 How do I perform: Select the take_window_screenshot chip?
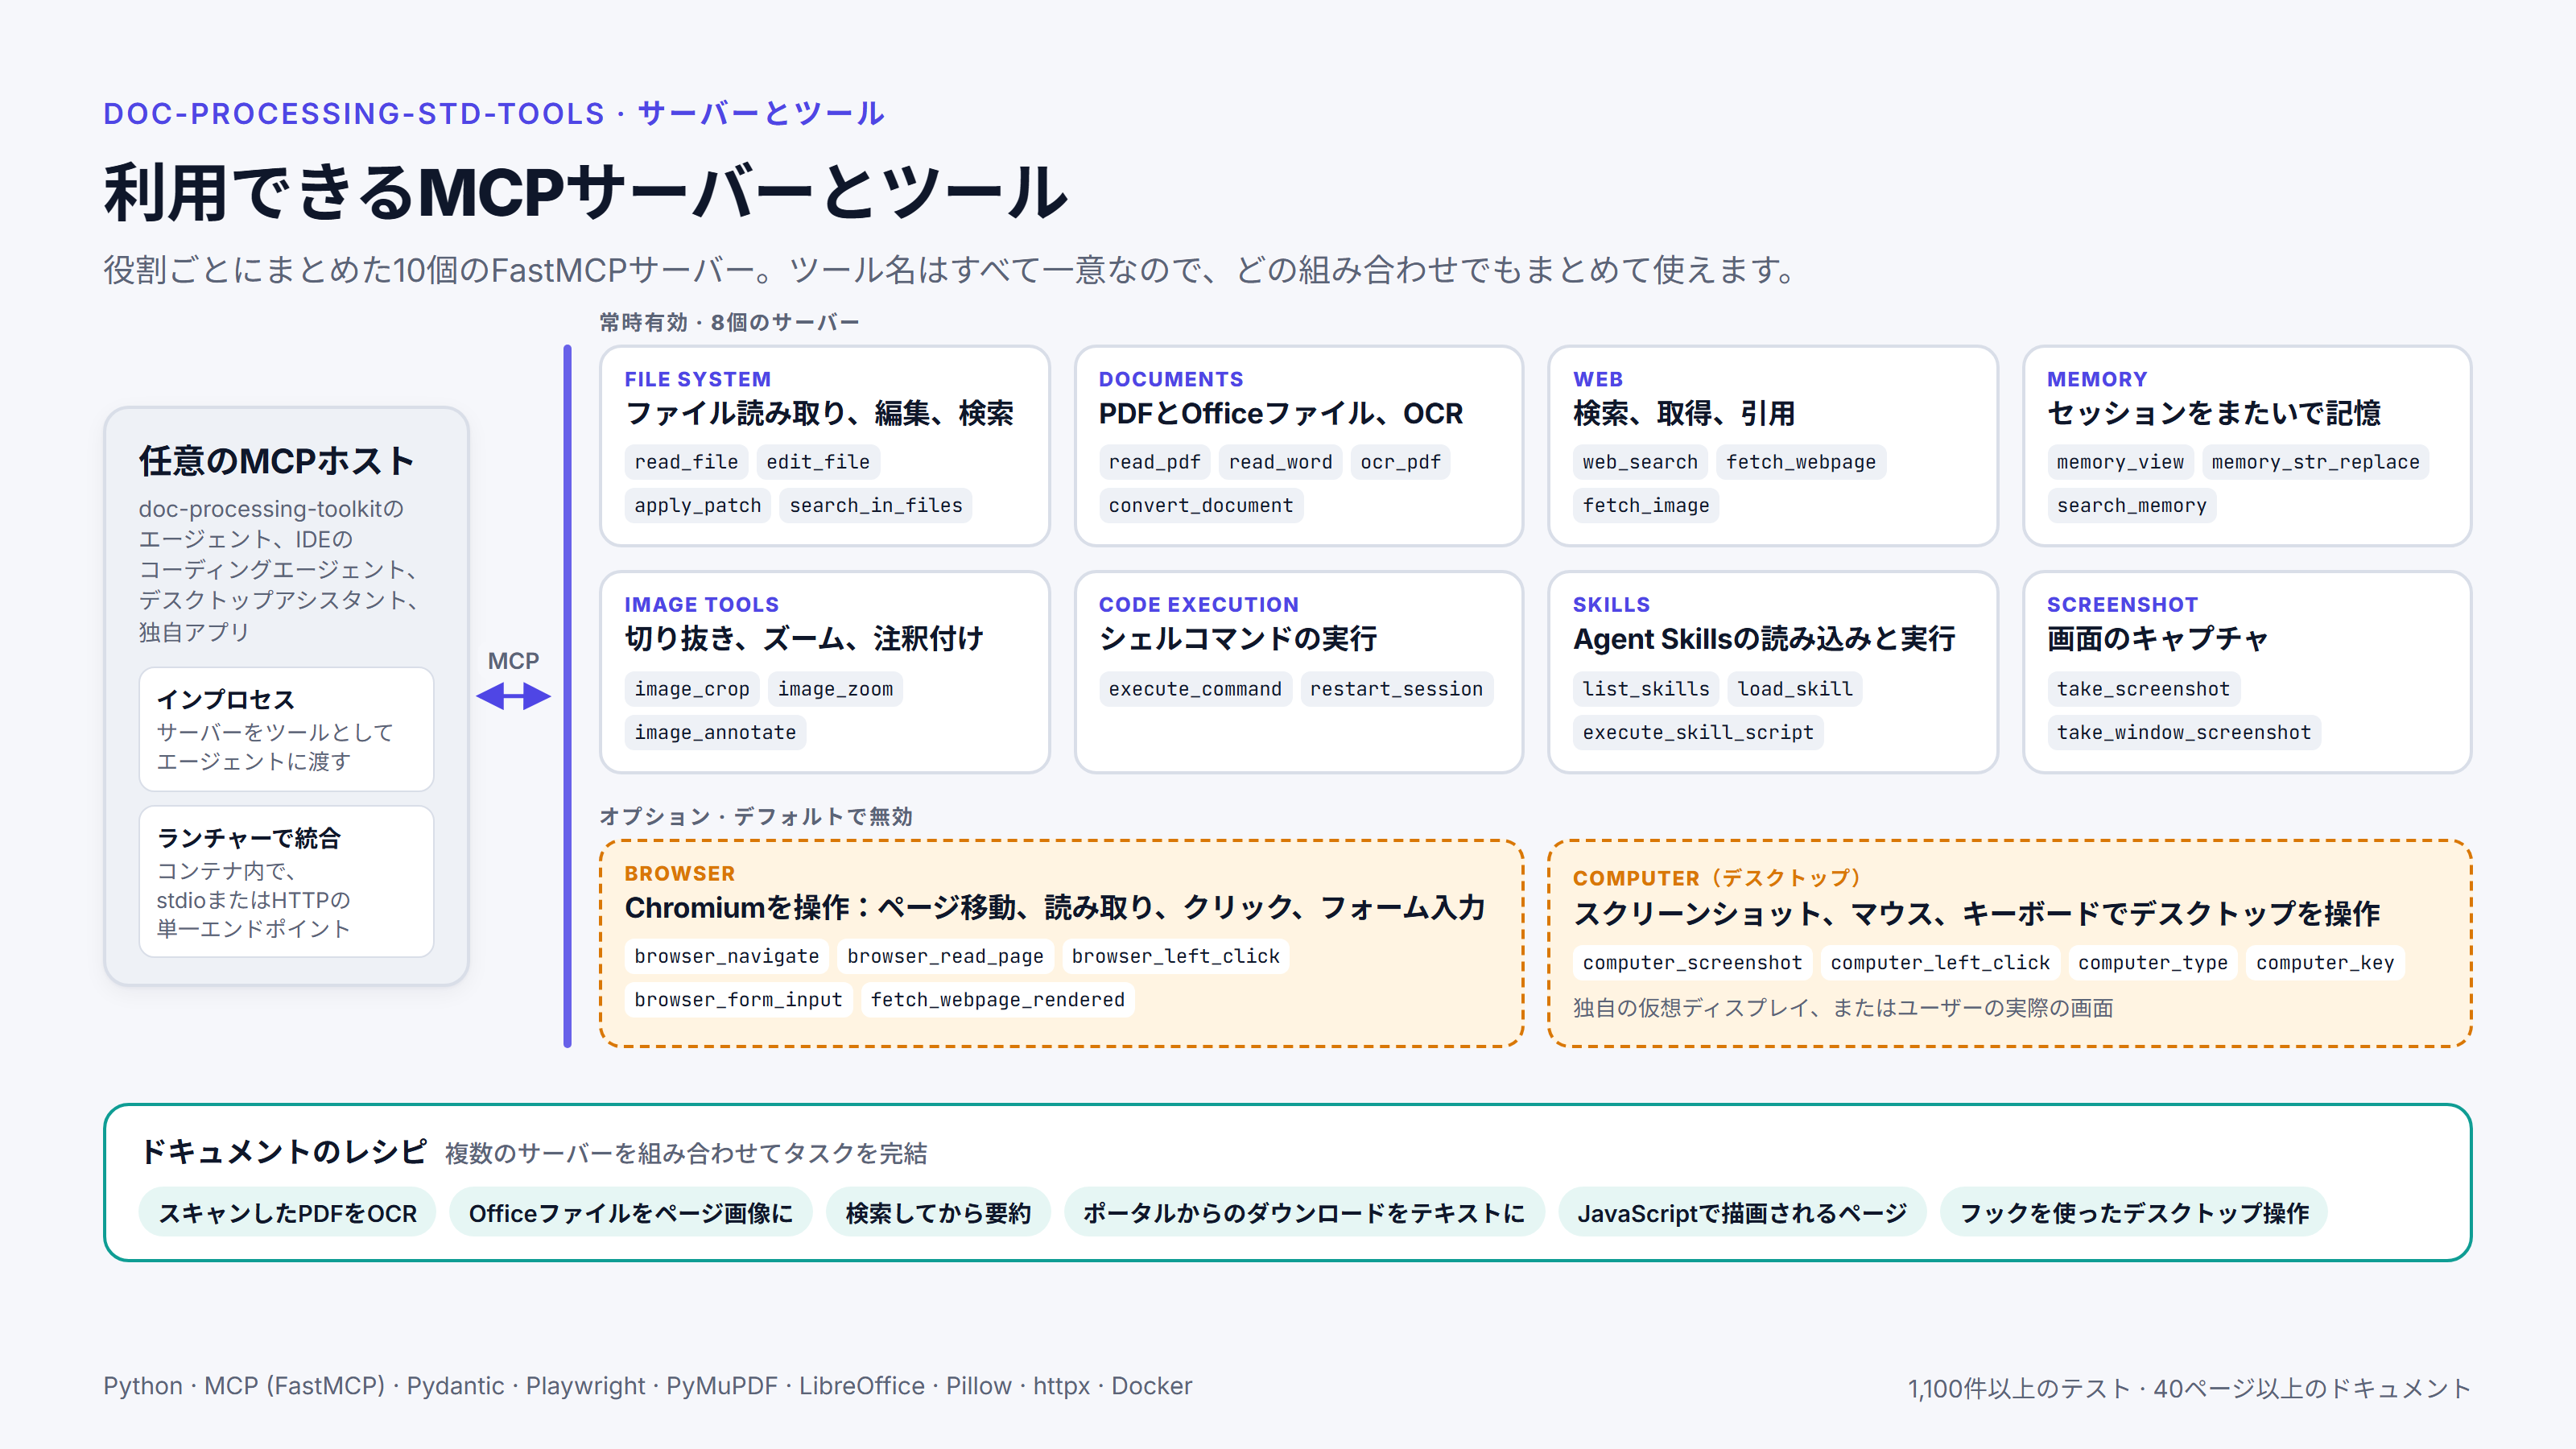click(2184, 733)
